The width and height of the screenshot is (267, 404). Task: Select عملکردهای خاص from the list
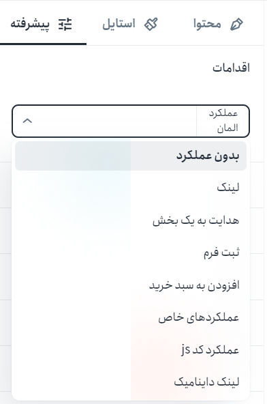click(131, 317)
